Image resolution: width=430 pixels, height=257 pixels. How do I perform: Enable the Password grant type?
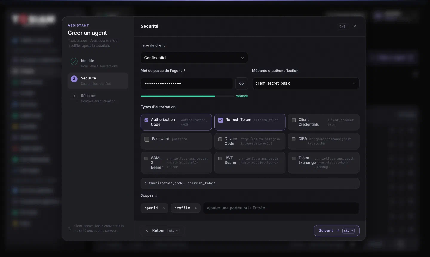(147, 139)
